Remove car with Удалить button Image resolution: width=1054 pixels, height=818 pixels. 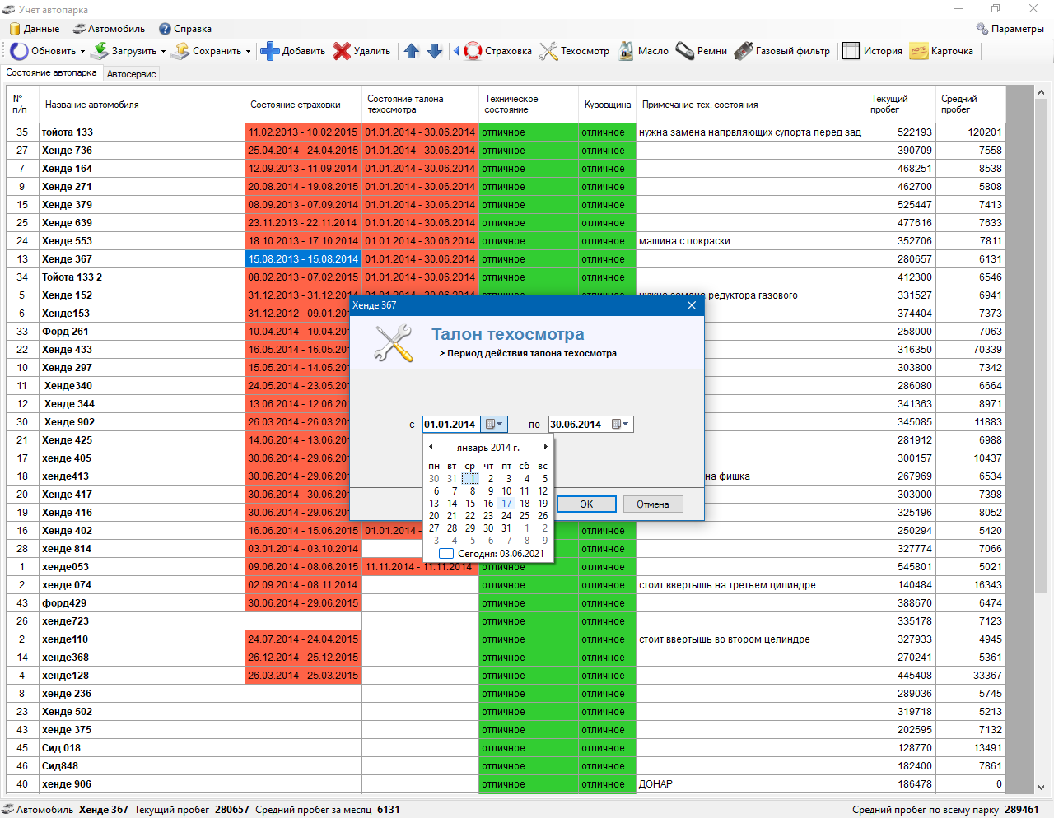361,51
